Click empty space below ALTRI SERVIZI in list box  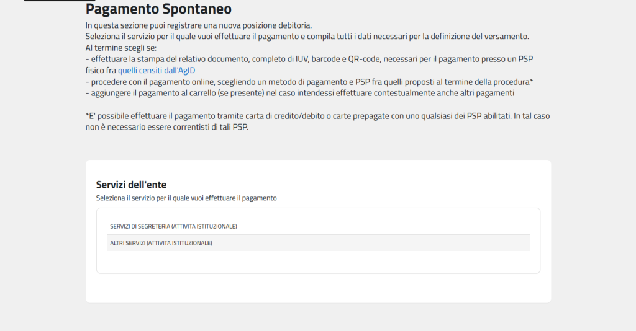coord(318,262)
